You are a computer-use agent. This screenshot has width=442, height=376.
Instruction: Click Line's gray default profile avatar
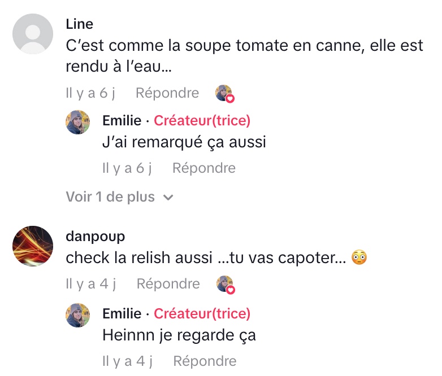pos(33,33)
